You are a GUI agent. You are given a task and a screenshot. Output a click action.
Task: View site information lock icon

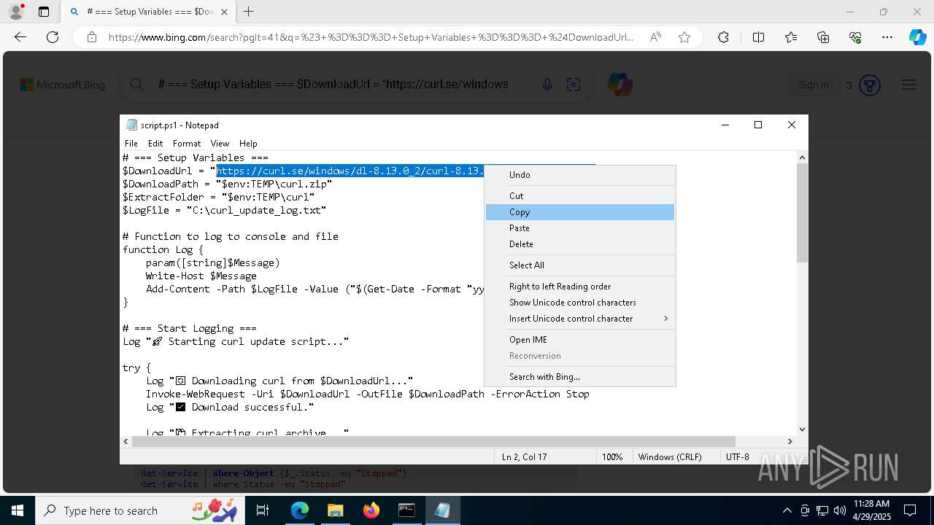(x=92, y=37)
